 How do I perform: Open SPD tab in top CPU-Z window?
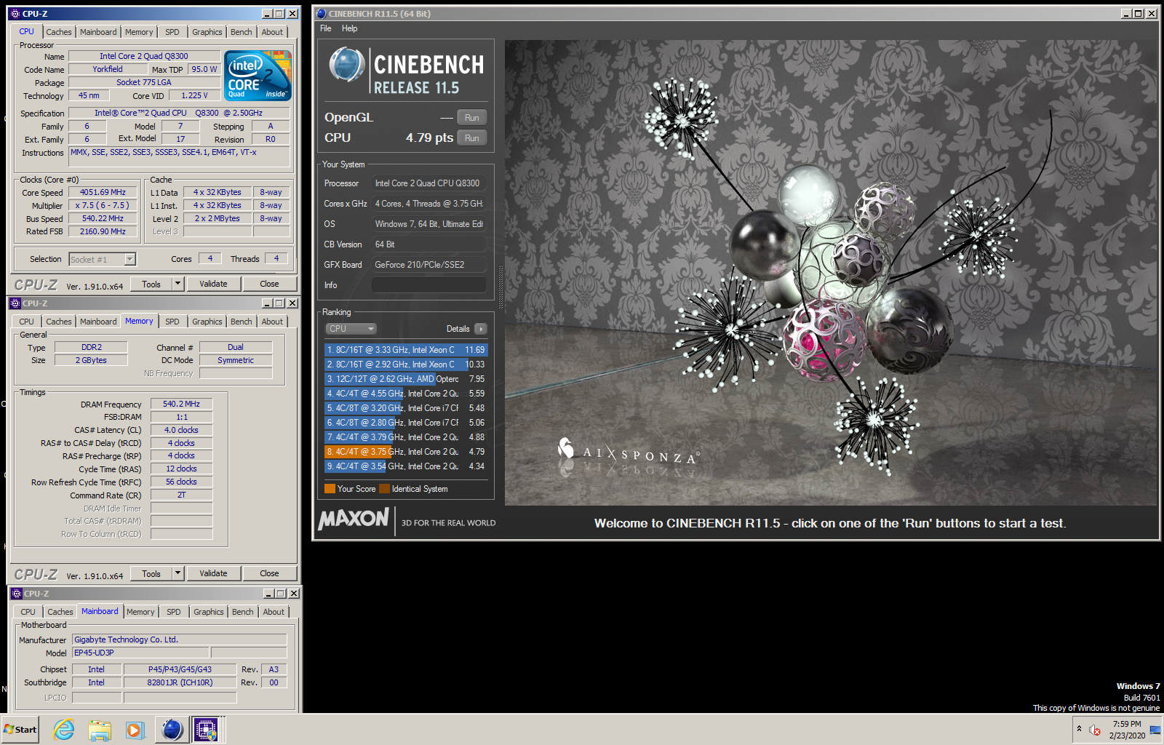[x=172, y=32]
